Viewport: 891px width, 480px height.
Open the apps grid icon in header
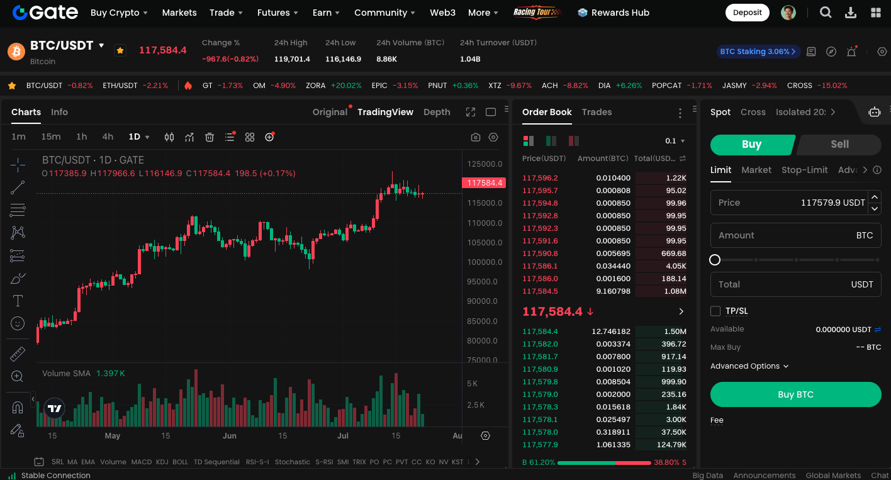click(x=876, y=13)
